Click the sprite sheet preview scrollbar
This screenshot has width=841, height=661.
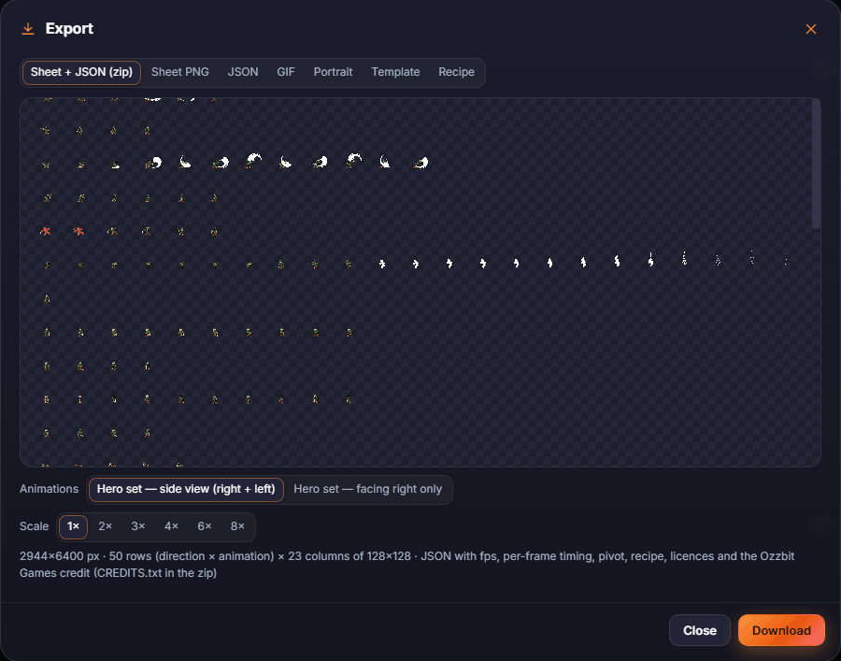coord(817,164)
